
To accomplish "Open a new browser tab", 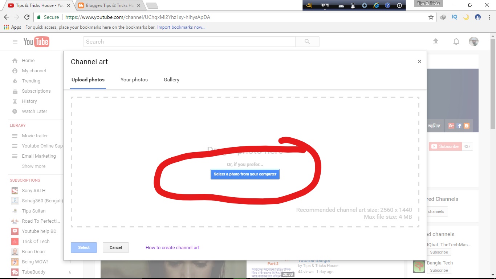I will click(x=152, y=5).
